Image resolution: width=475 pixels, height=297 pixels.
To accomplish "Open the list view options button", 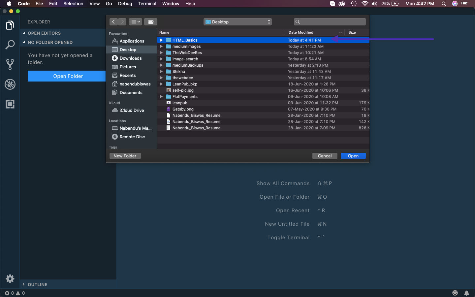I will (136, 22).
